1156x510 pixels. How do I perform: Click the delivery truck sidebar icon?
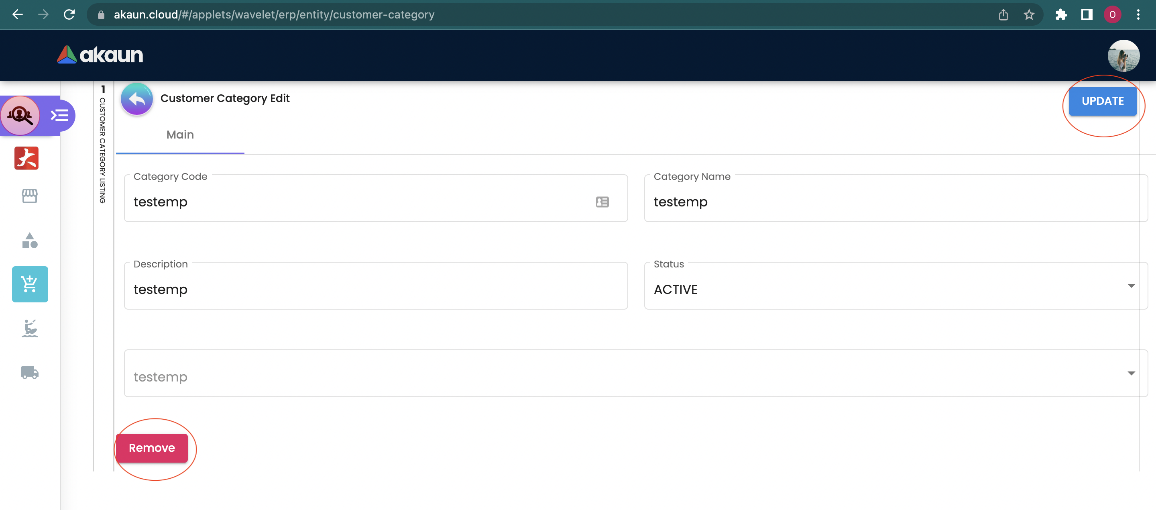(x=30, y=372)
